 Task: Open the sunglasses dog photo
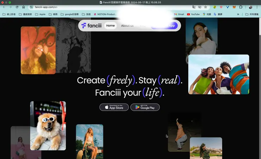click(x=48, y=126)
